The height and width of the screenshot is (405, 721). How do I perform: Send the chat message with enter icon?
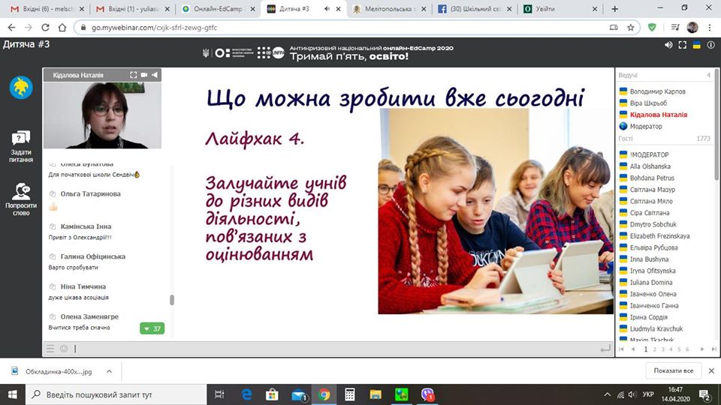tap(605, 349)
